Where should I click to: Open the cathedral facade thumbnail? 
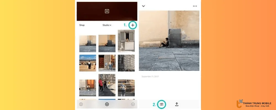[x=126, y=63]
